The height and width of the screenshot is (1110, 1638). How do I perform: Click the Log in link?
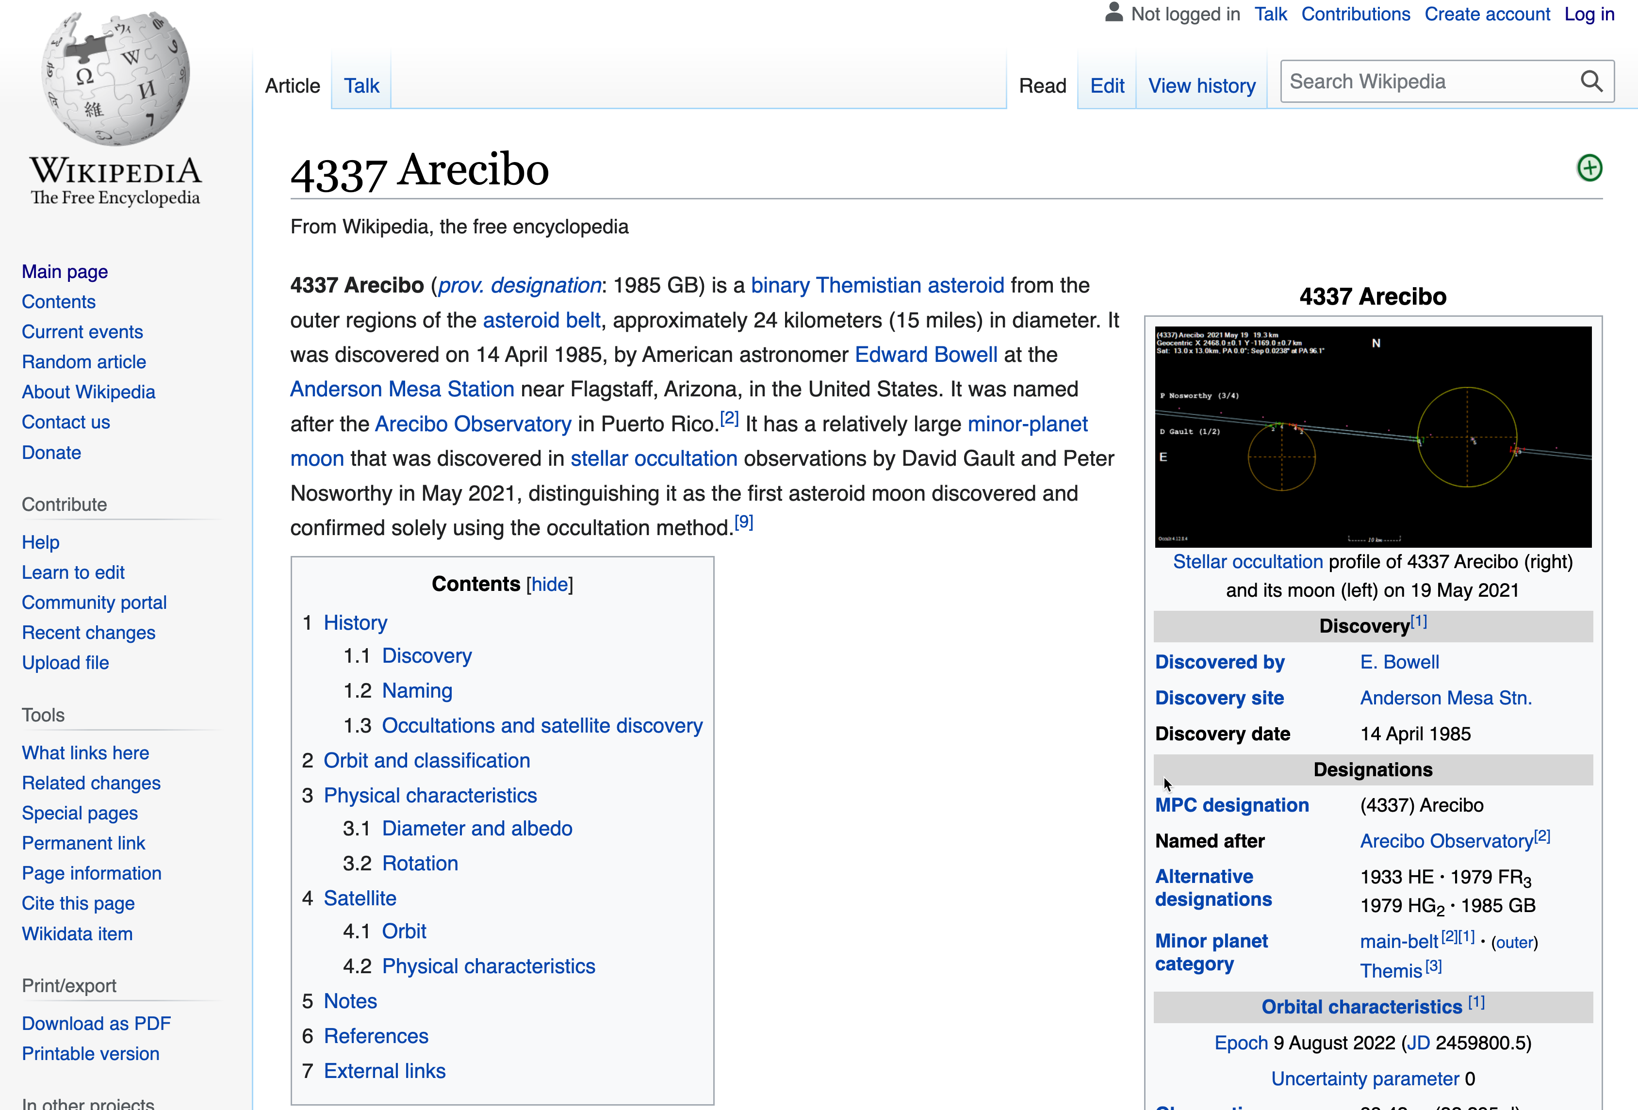(1589, 14)
